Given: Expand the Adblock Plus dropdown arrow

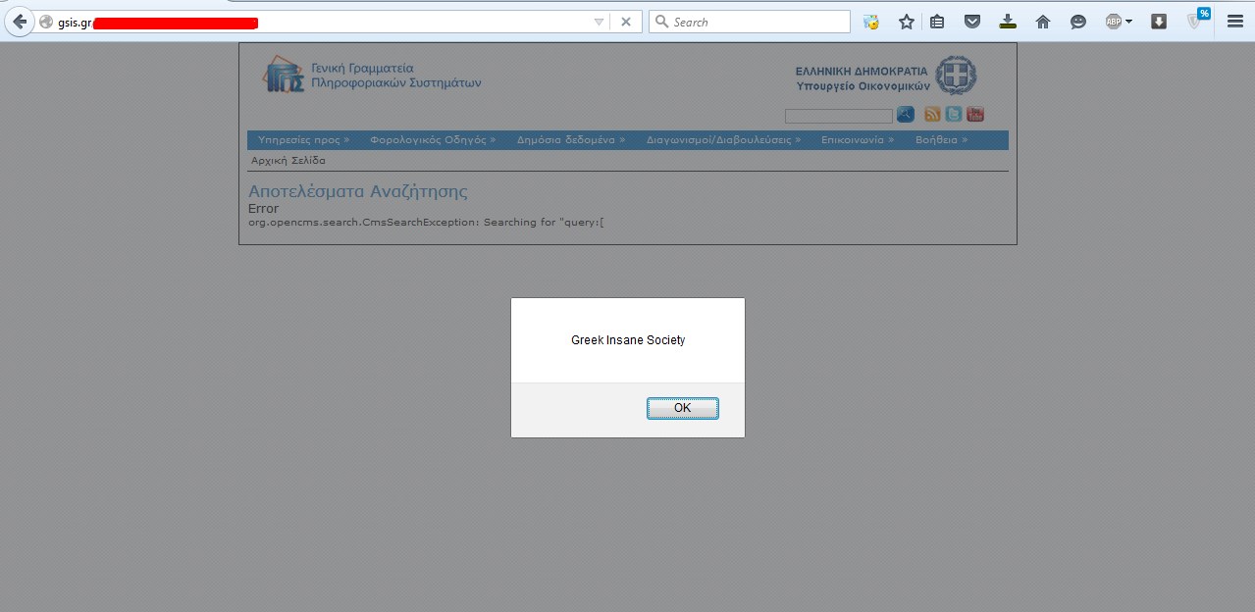Looking at the screenshot, I should (x=1128, y=22).
